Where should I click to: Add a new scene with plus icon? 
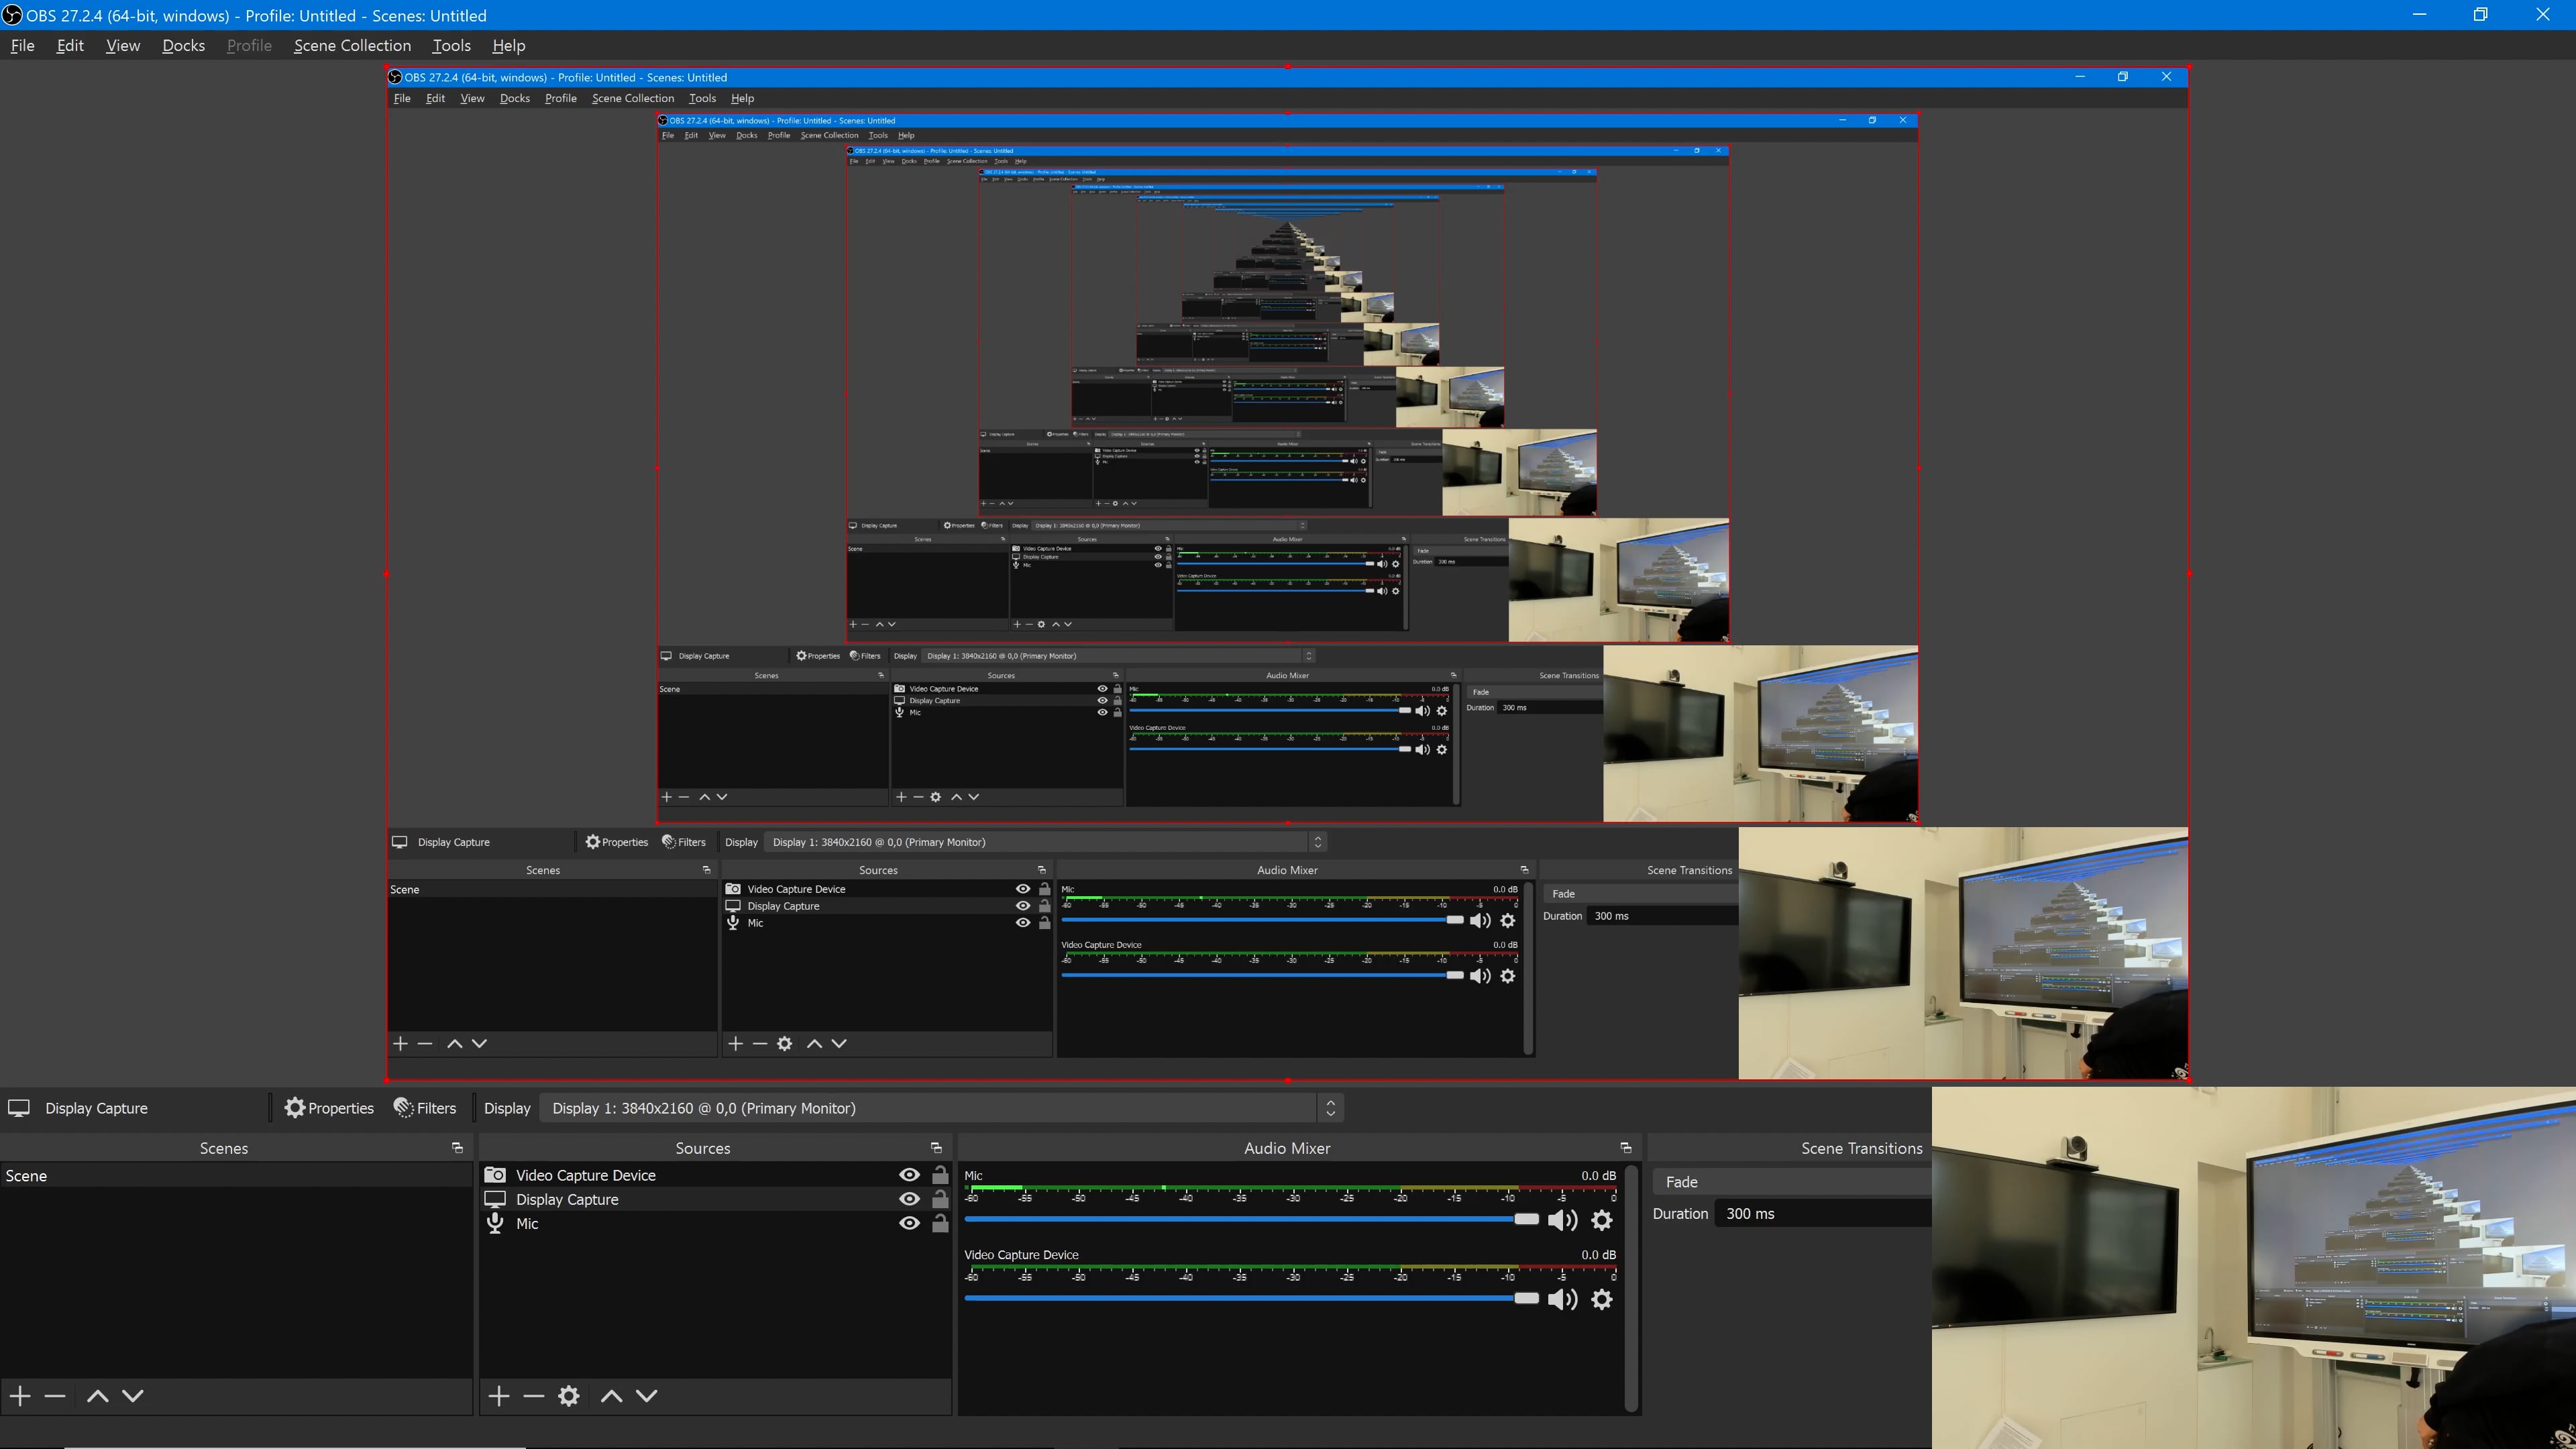(20, 1396)
